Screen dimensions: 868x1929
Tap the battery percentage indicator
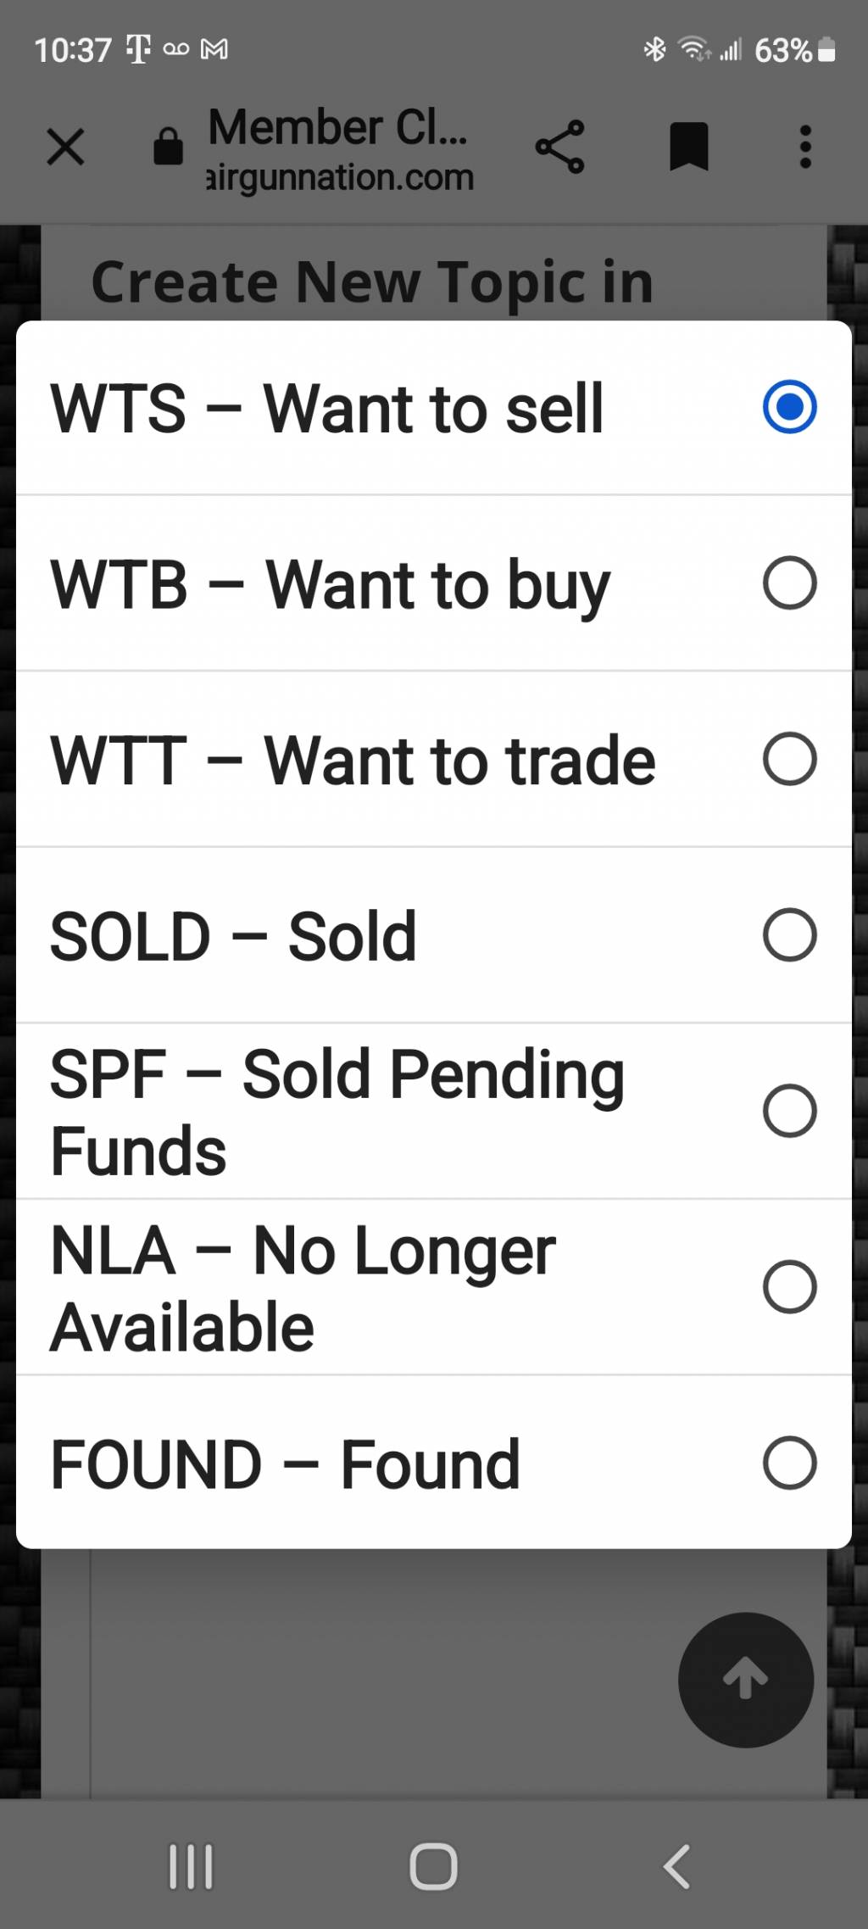pos(783,50)
